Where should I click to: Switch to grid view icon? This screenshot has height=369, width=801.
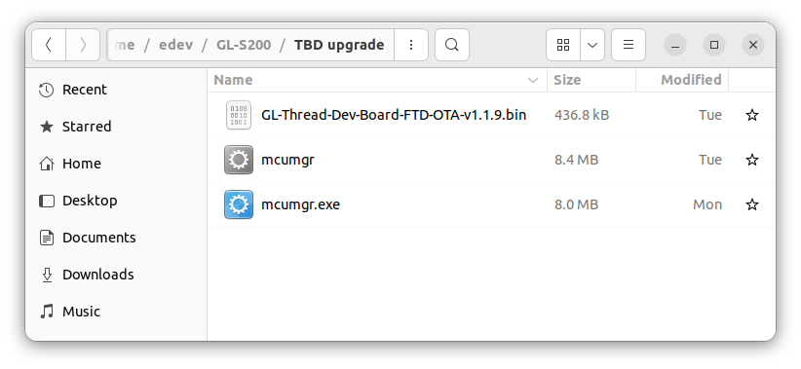pos(563,45)
